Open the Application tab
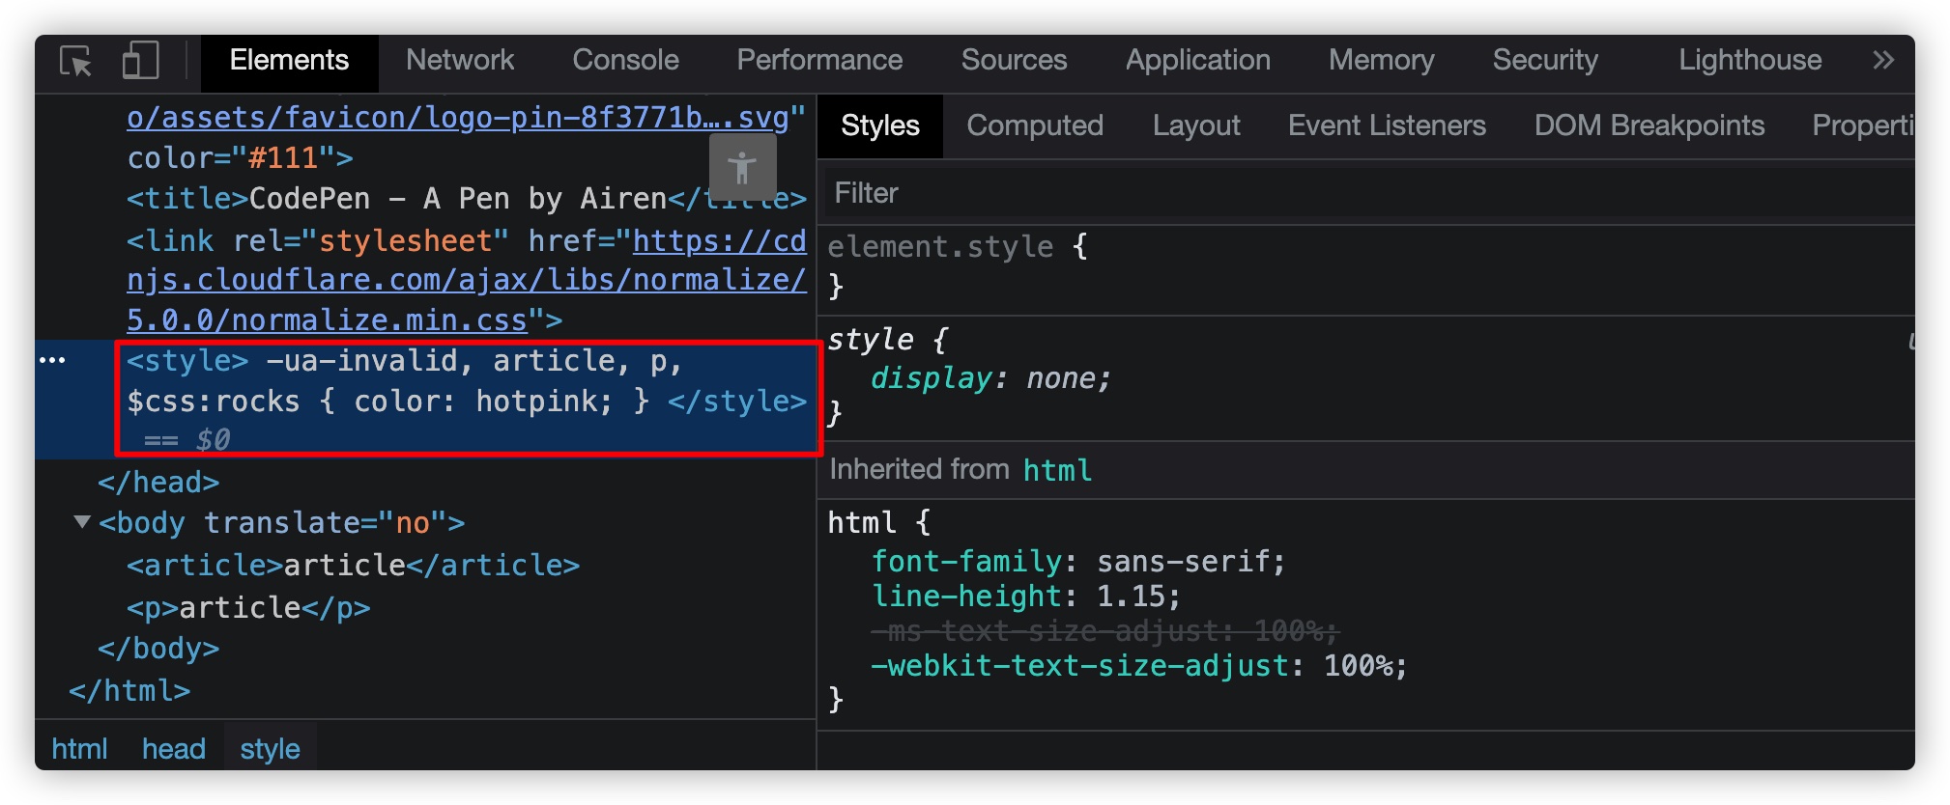Viewport: 1950px width, 805px height. tap(1198, 61)
